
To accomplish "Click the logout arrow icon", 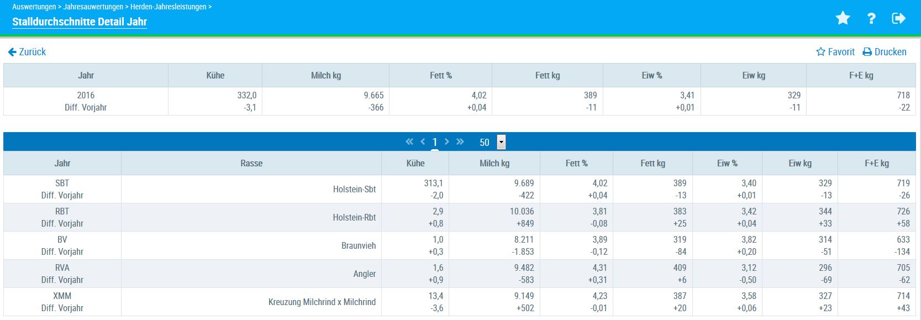I will click(x=899, y=19).
